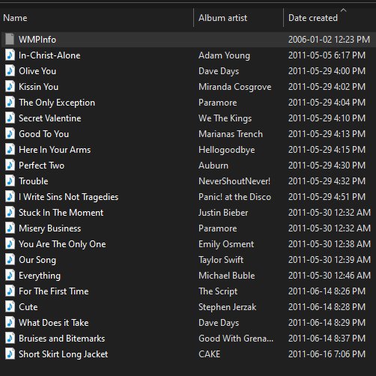Select the Olive You file name
This screenshot has height=376, width=376.
(37, 71)
